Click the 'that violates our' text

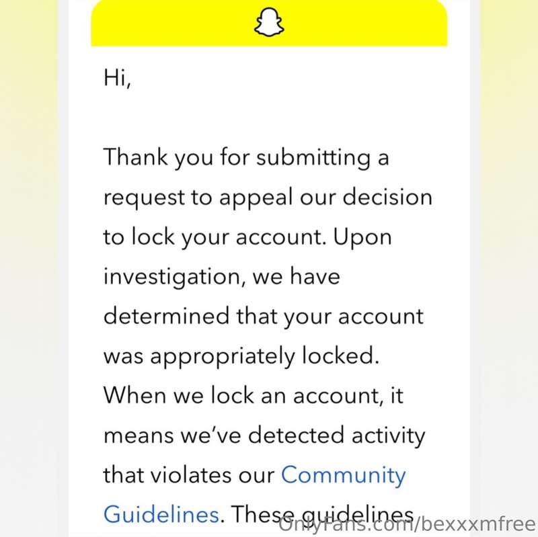tap(189, 475)
